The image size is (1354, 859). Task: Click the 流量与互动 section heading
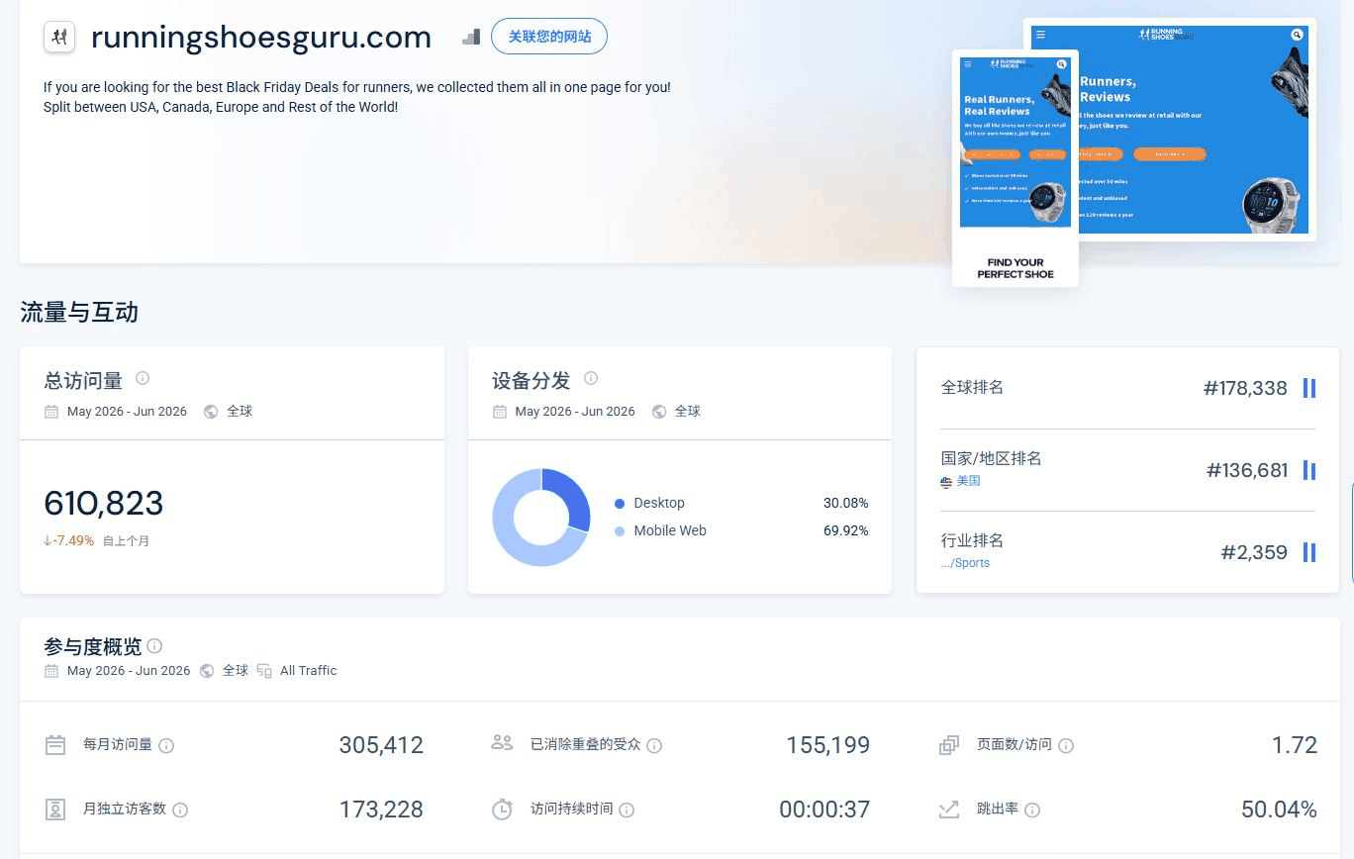(x=79, y=313)
